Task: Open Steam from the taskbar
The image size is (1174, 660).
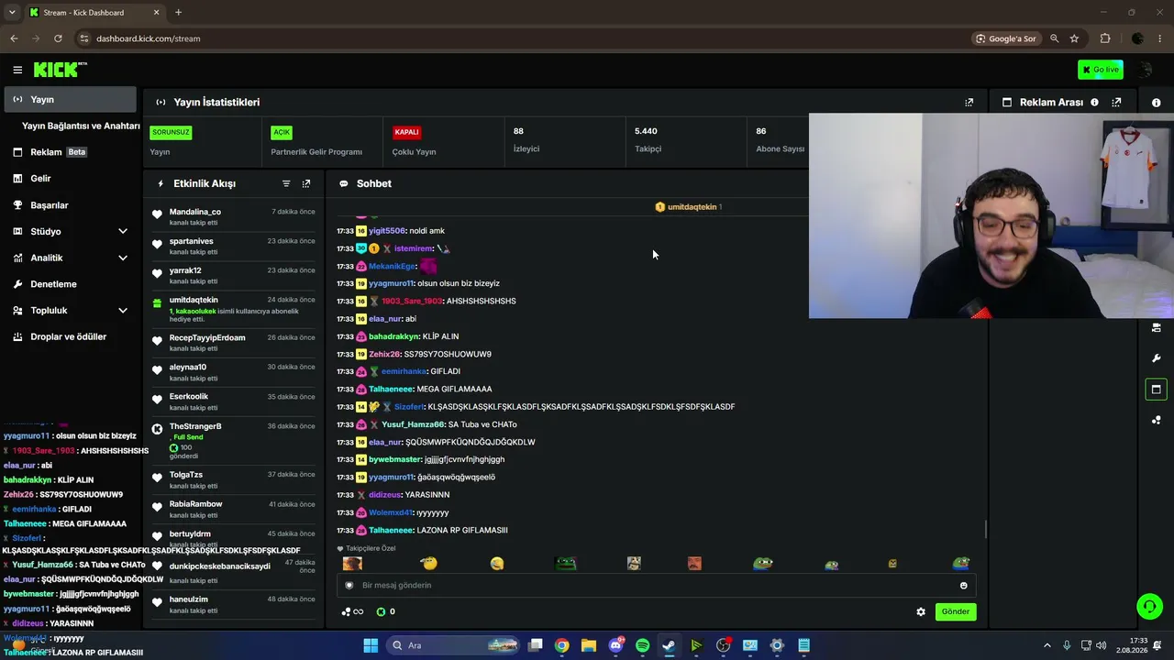Action: 669,645
